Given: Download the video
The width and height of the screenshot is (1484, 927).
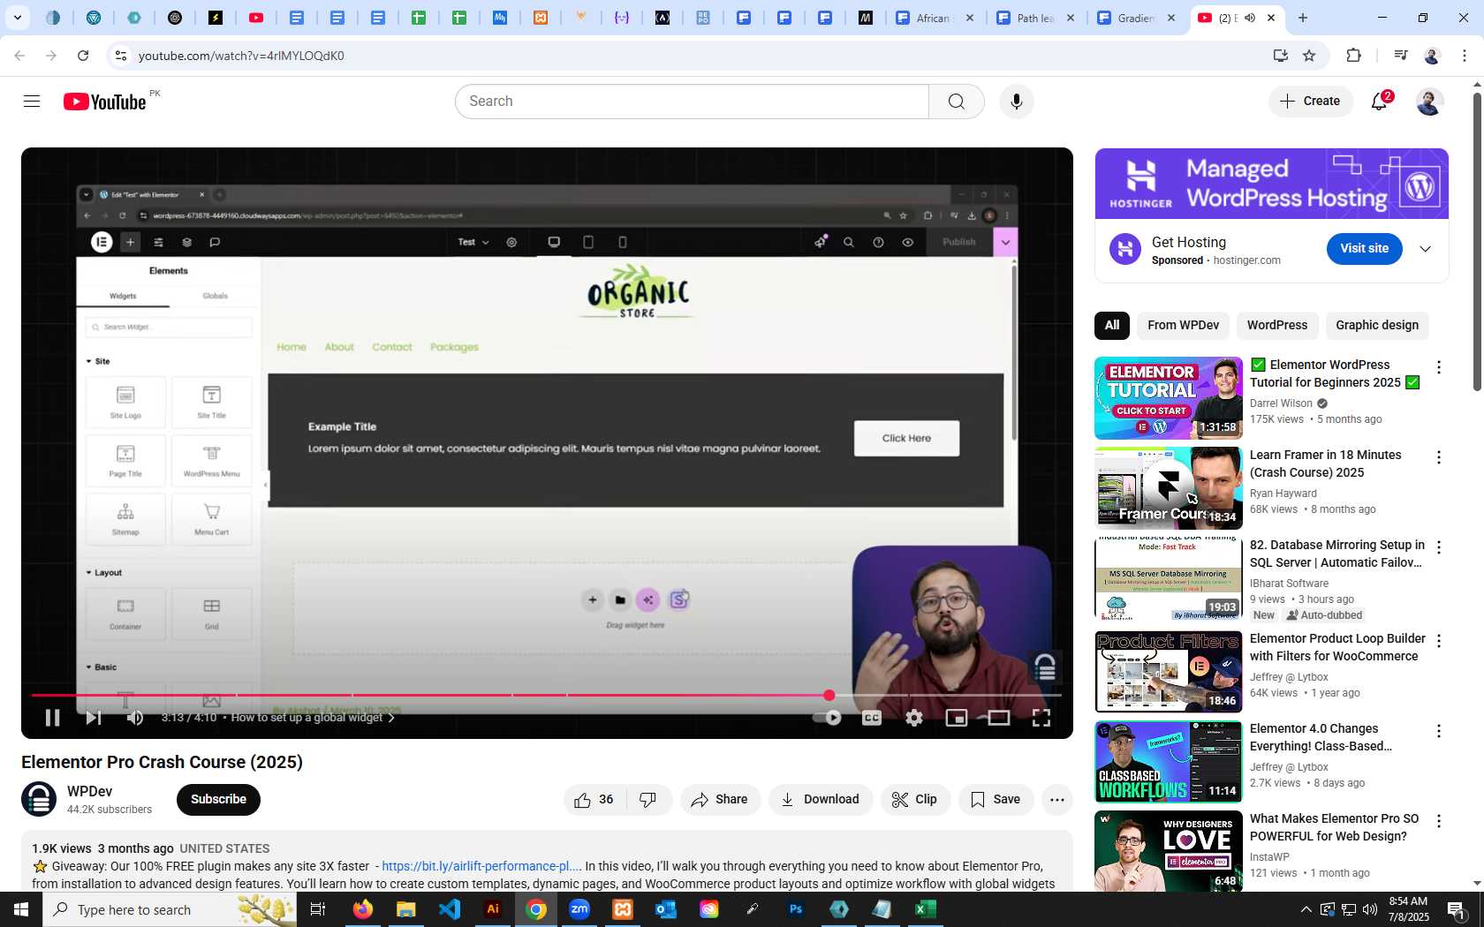Looking at the screenshot, I should click(x=820, y=800).
